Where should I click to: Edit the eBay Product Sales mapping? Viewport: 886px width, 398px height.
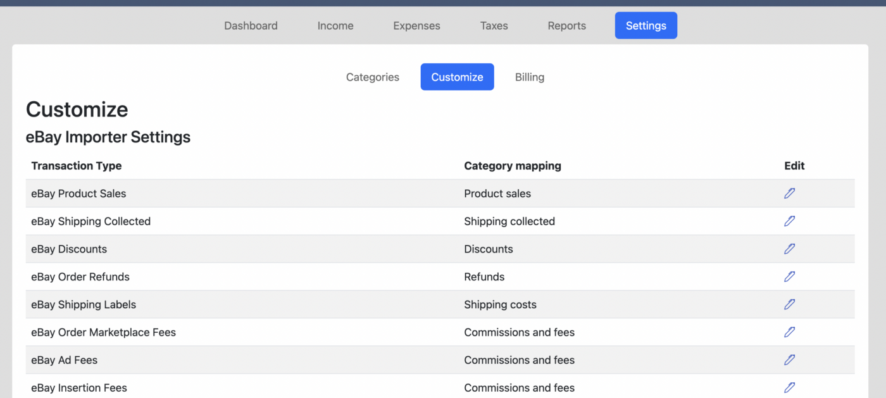[x=789, y=194]
